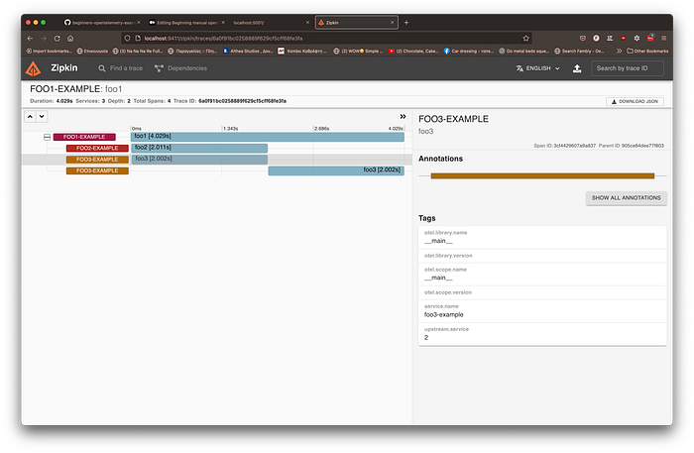Focus the Search by trace ID field
This screenshot has height=453, width=694.
pyautogui.click(x=628, y=68)
